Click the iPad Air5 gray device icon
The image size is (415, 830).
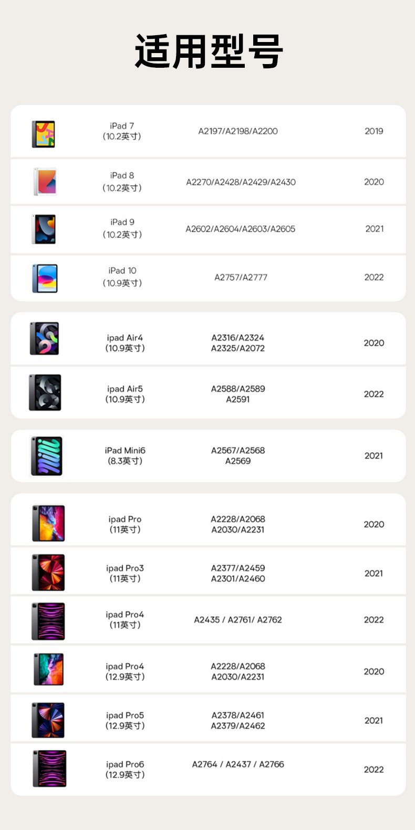[x=45, y=392]
